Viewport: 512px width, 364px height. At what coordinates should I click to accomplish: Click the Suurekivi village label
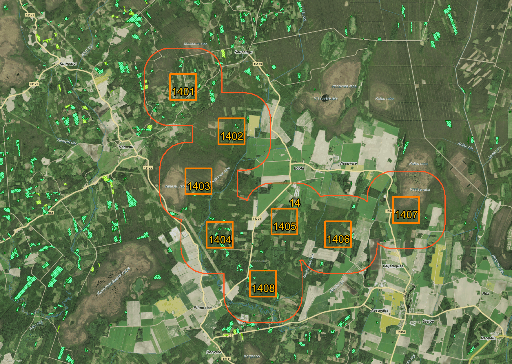tap(68, 64)
